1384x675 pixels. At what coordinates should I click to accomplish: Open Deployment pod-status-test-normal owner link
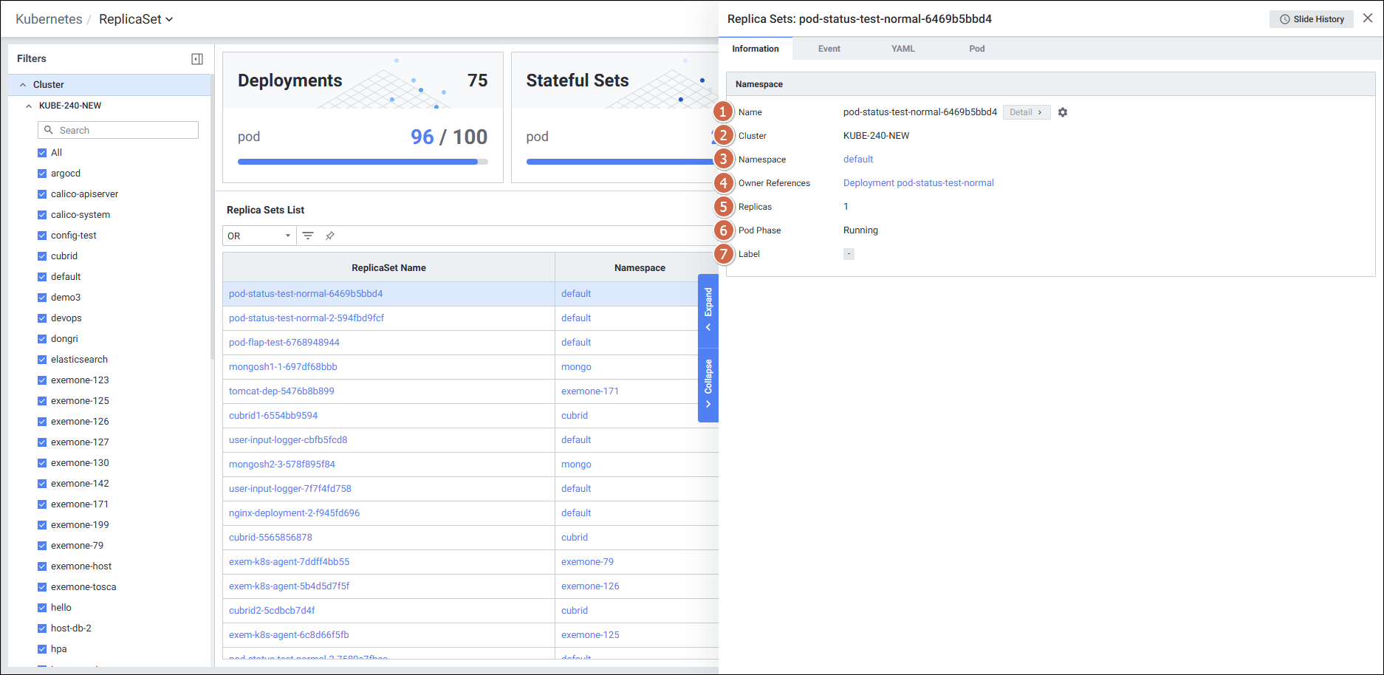coord(918,183)
